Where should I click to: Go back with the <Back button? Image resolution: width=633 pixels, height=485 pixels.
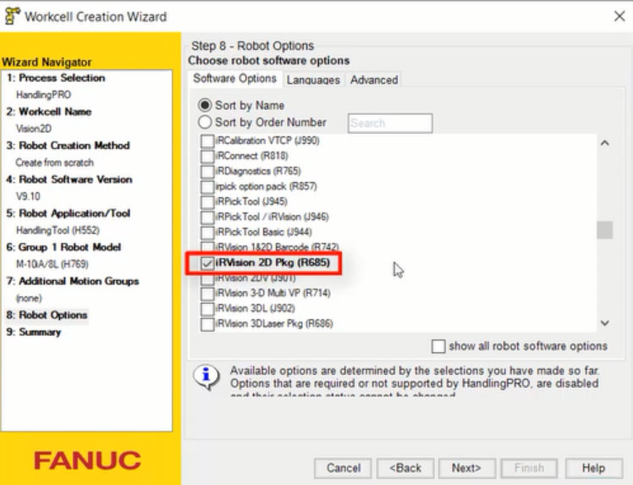(x=405, y=468)
